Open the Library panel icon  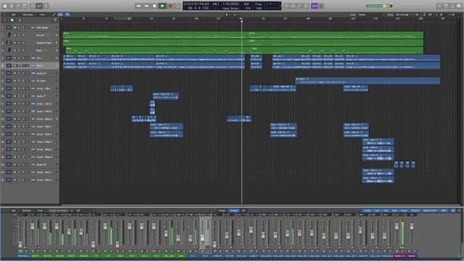[x=5, y=6]
